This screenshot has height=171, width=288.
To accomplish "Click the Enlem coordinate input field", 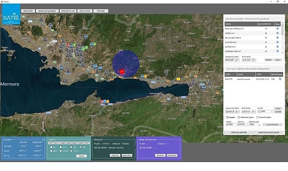I will (x=231, y=125).
